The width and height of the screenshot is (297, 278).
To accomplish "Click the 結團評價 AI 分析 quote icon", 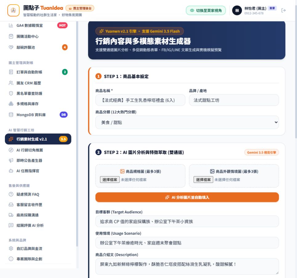I will coord(11,225).
